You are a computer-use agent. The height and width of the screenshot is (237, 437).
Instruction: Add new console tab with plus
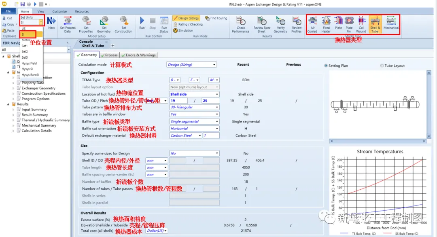(113, 46)
